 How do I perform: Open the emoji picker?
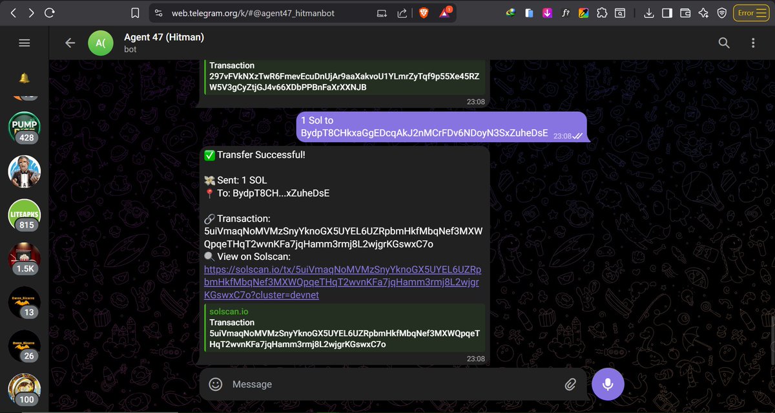pyautogui.click(x=216, y=384)
